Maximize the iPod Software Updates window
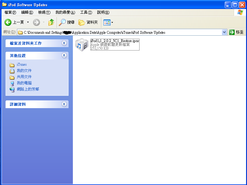247x185 pixels. click(x=235, y=5)
